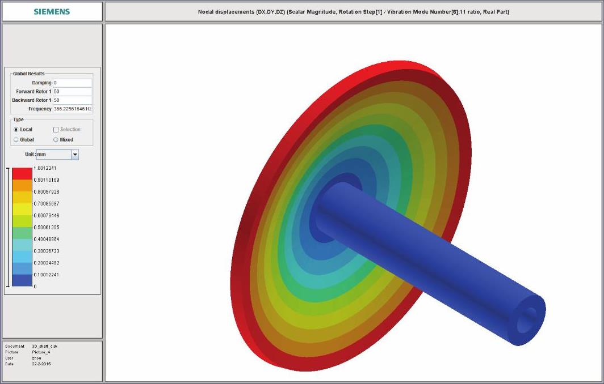Click the red legend swatch at top
This screenshot has width=604, height=384.
click(22, 173)
